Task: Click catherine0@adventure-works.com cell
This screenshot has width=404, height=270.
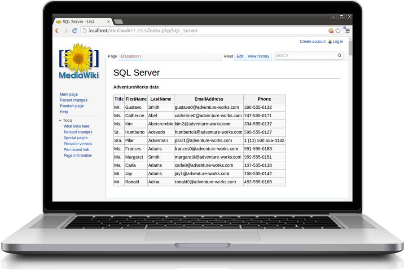Action: click(209, 115)
